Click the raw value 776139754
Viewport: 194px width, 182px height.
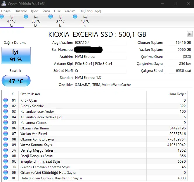pos(176,139)
